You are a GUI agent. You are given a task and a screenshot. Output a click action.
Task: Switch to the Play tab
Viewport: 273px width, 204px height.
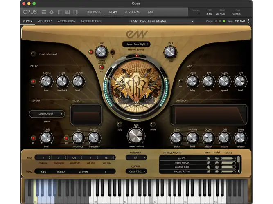tap(113, 12)
